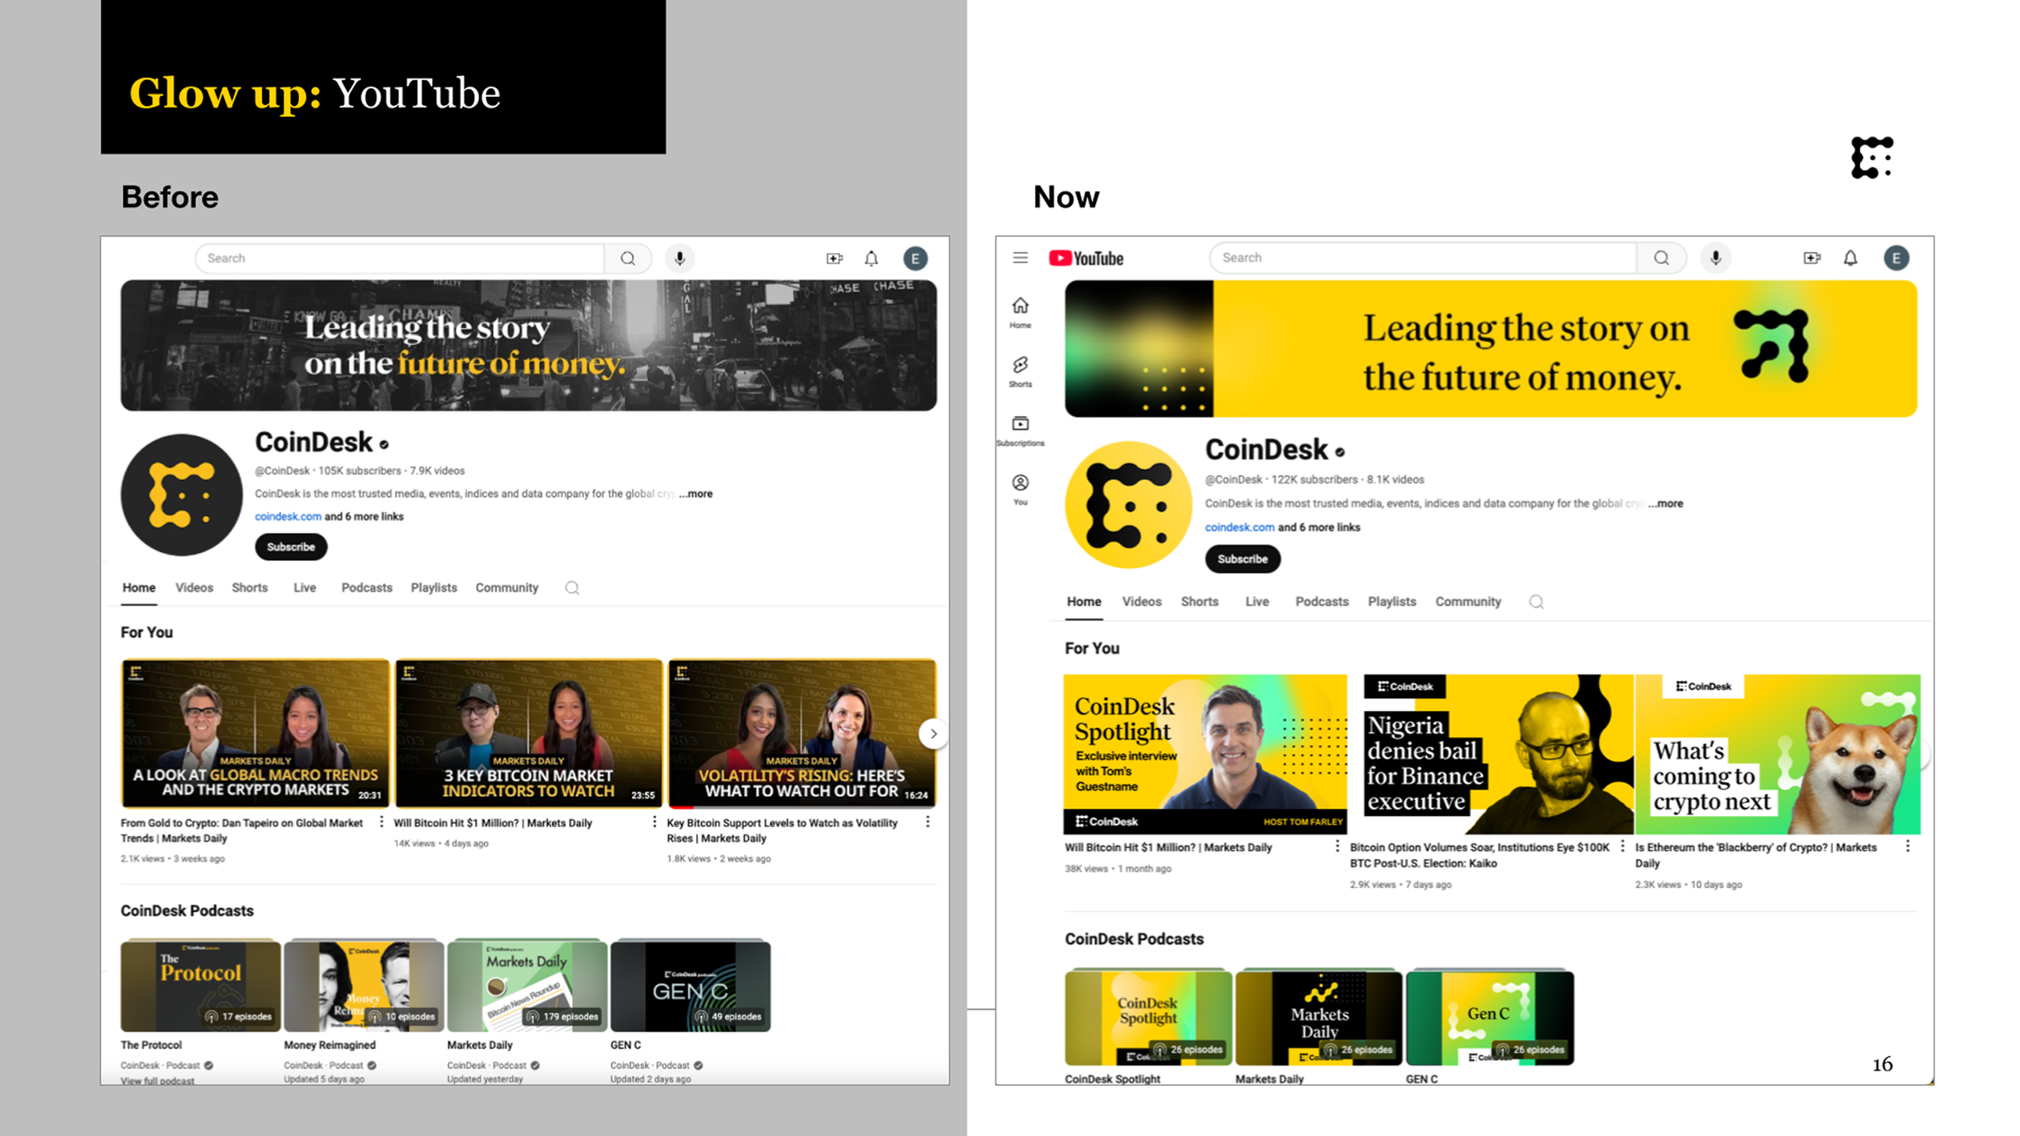The image size is (2020, 1136).
Task: Select Community tab in Before screenshot
Action: [x=507, y=587]
